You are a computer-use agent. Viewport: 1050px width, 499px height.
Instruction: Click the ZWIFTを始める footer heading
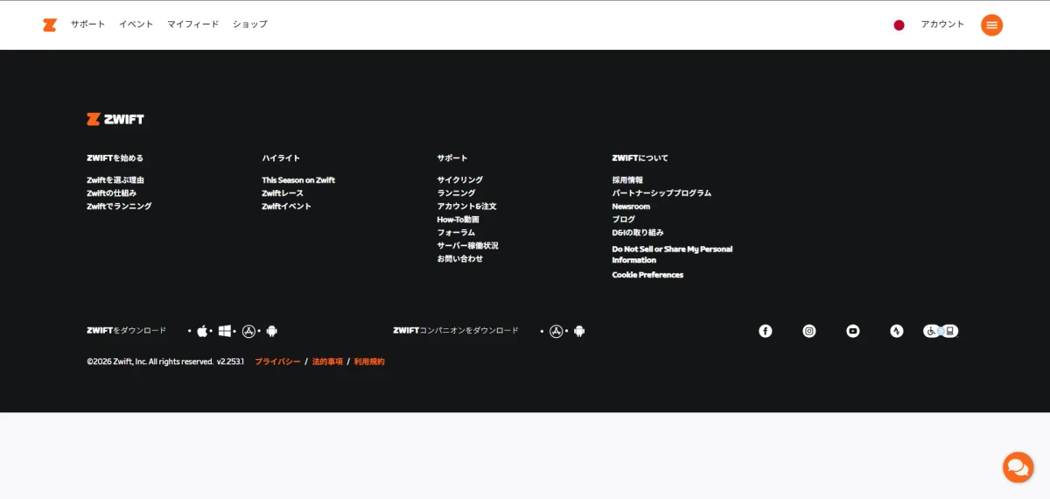[x=115, y=158]
